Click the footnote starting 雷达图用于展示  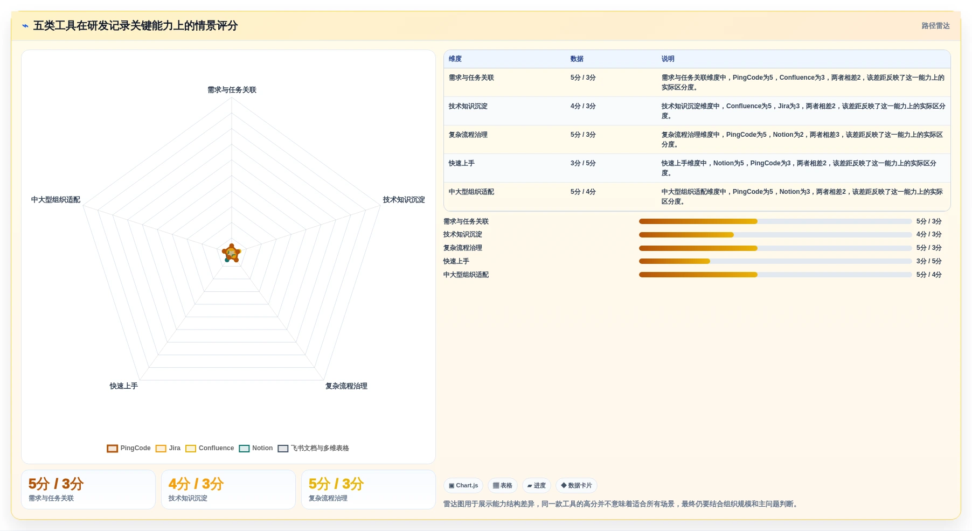622,504
